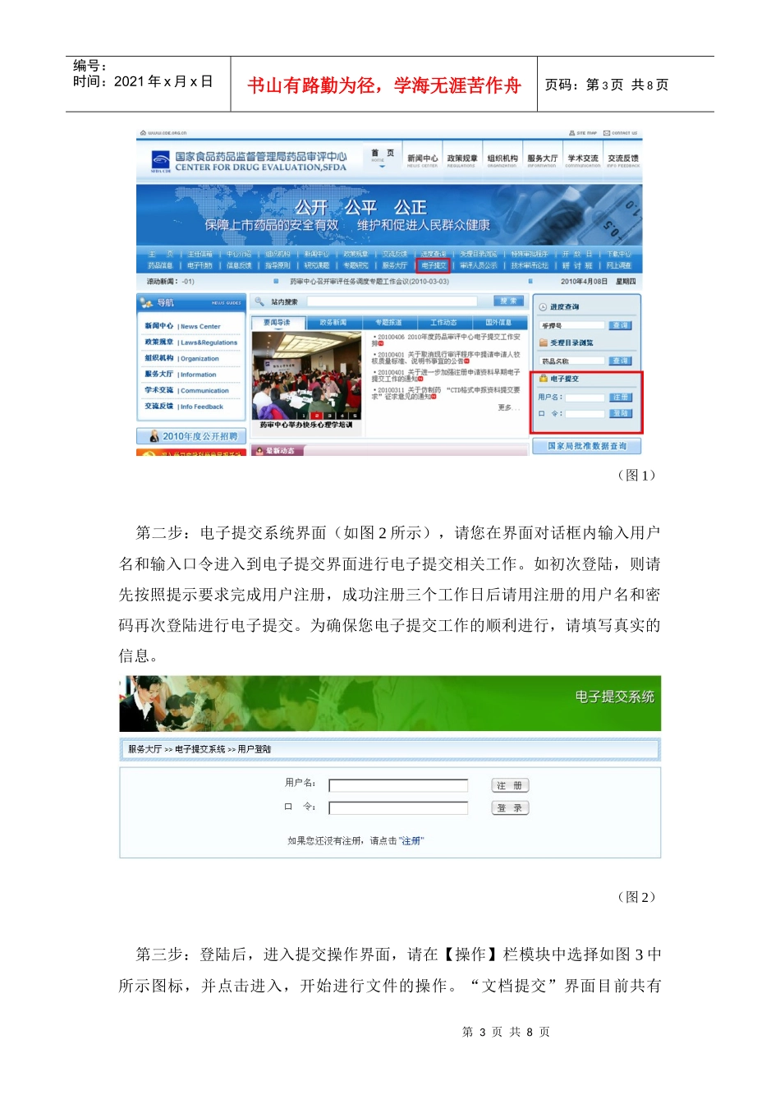
Task: Click news slide number 2 under the photo
Action: (x=318, y=416)
